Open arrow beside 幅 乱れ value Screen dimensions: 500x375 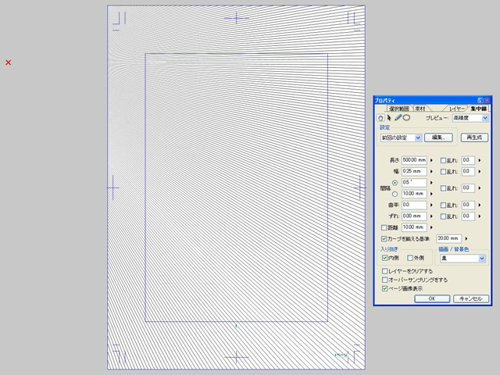pyautogui.click(x=479, y=171)
